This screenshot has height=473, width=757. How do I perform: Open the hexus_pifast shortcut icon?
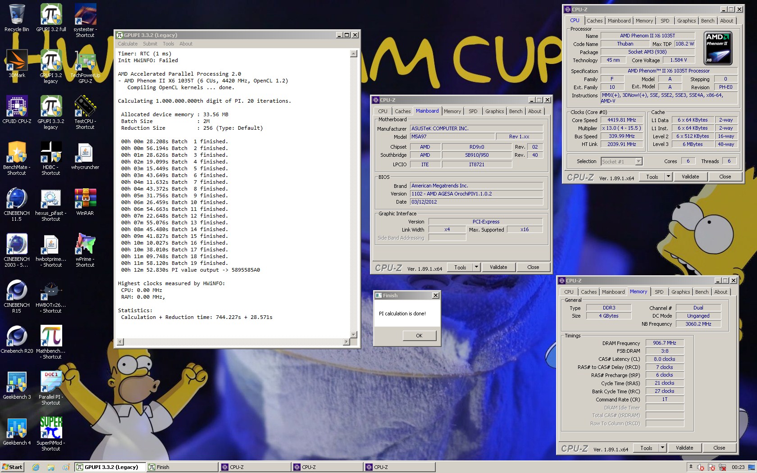(x=51, y=204)
